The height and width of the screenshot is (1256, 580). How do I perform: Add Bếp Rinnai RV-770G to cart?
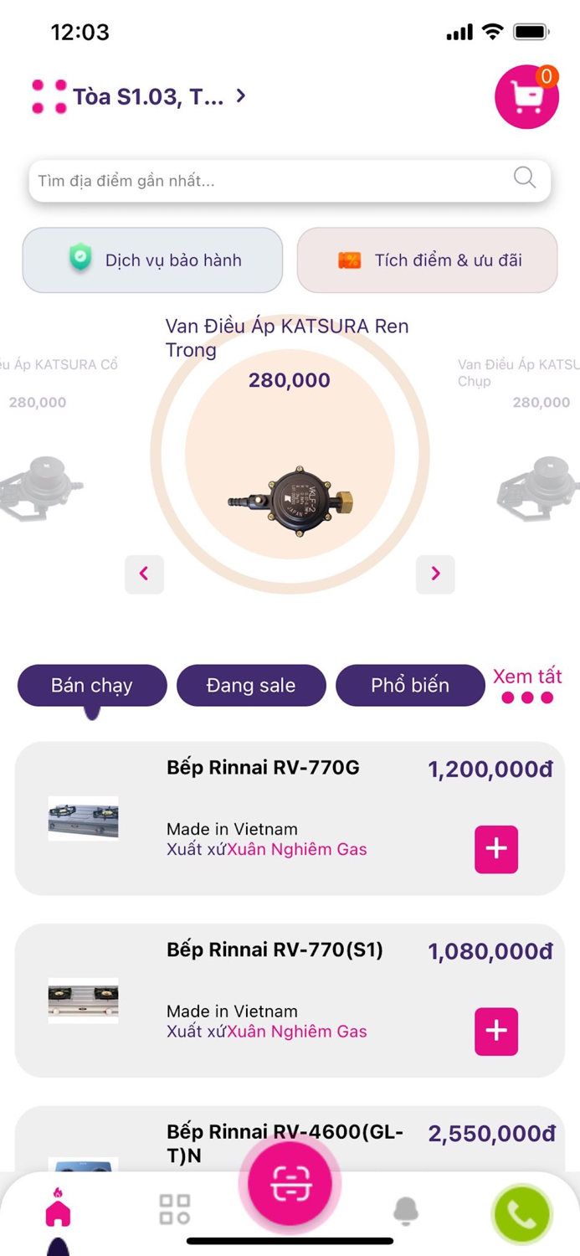[x=495, y=849]
